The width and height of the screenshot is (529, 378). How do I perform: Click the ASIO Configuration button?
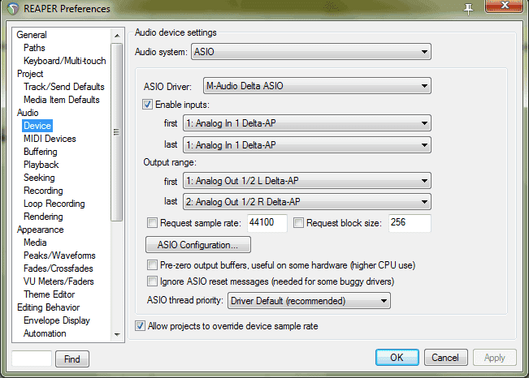[x=198, y=245]
